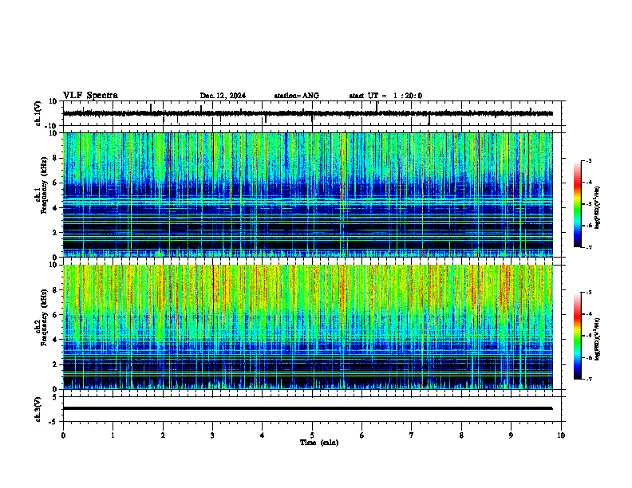Viewport: 632px width, 488px height.
Task: Click time-axis tick label "5"
Action: (312, 435)
